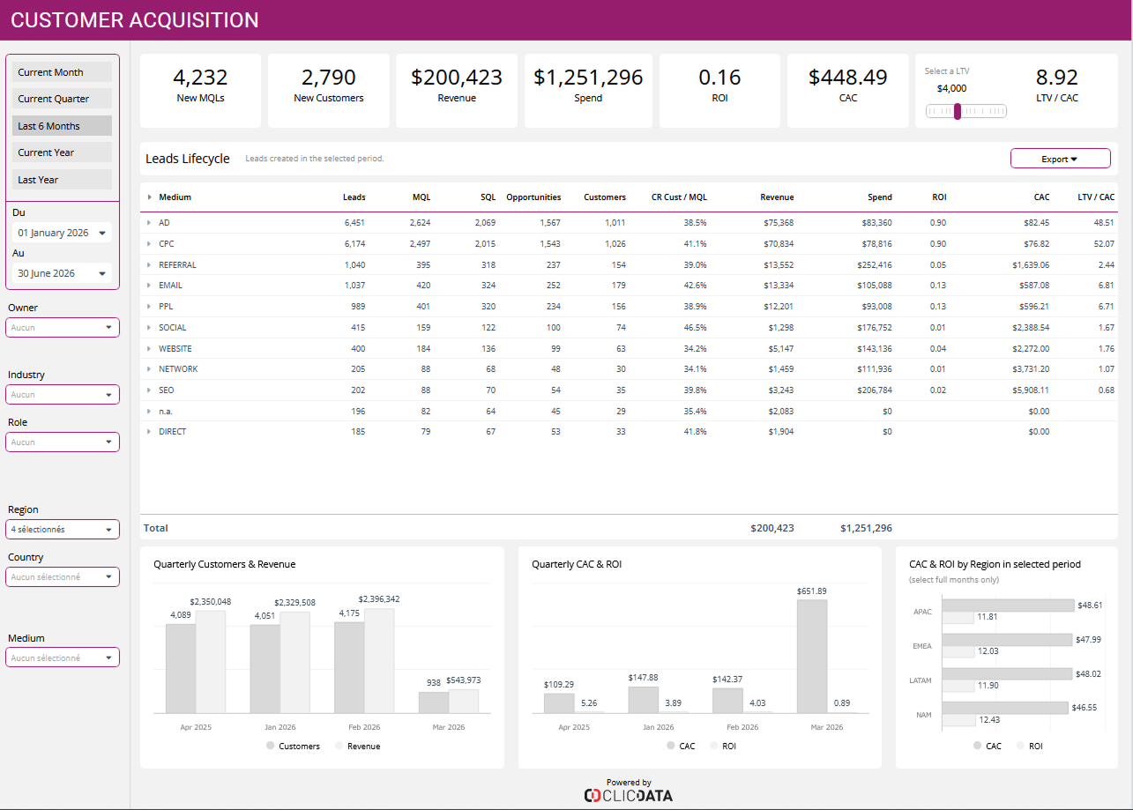1133x810 pixels.
Task: Expand the SOCIAL medium row
Action: coord(150,327)
